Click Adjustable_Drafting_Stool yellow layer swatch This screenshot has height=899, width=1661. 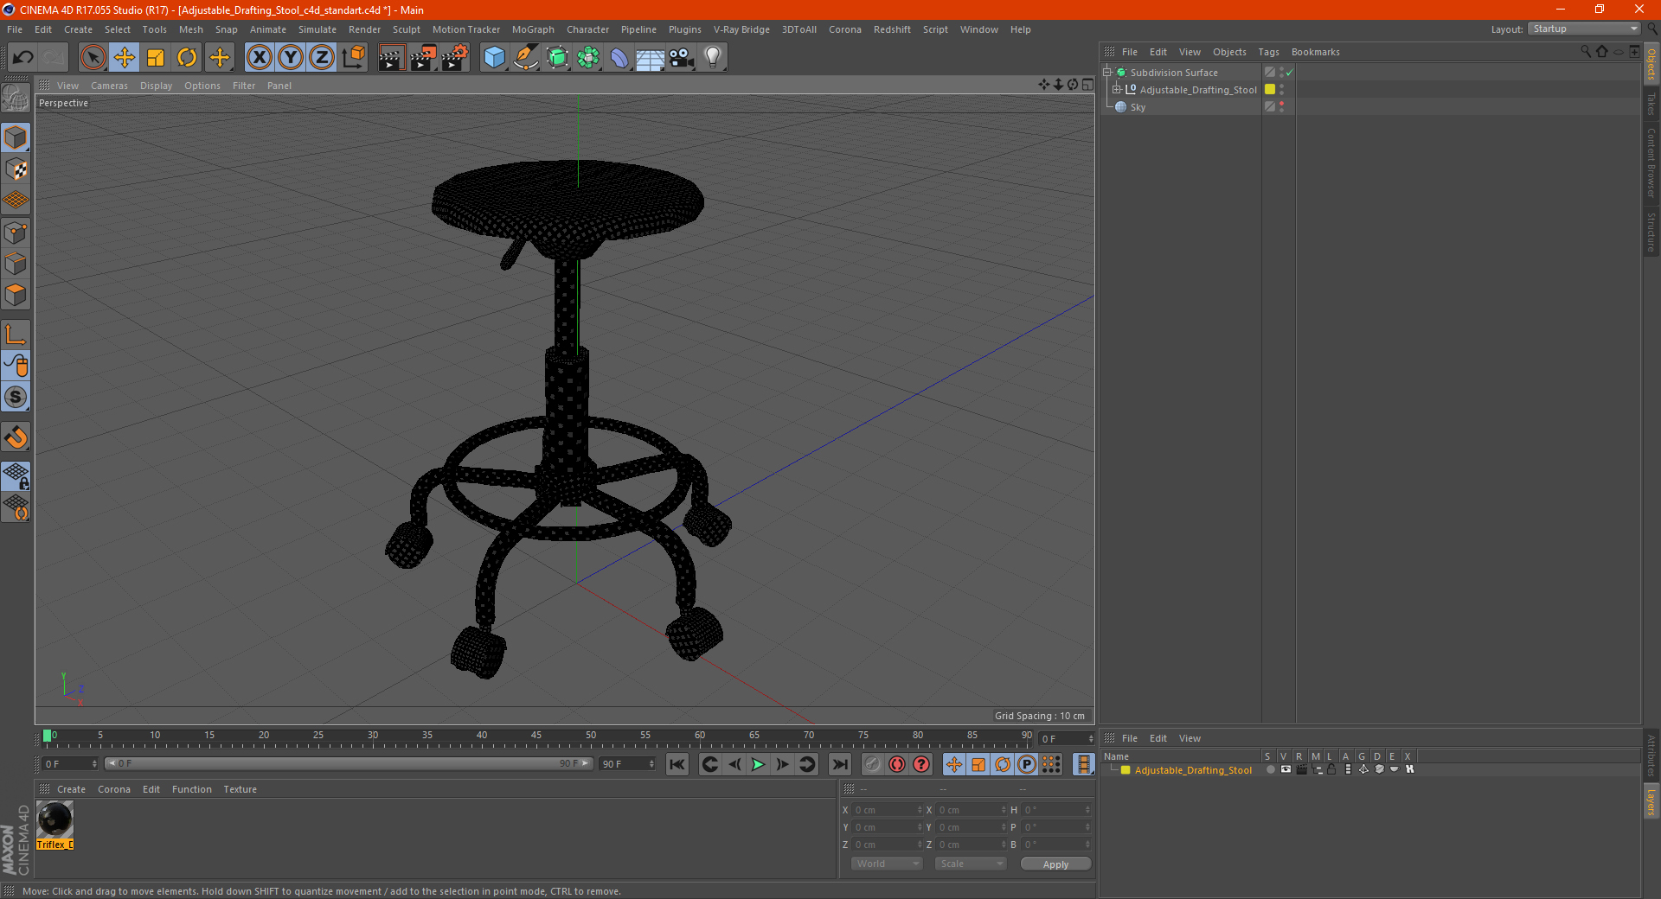(1270, 89)
